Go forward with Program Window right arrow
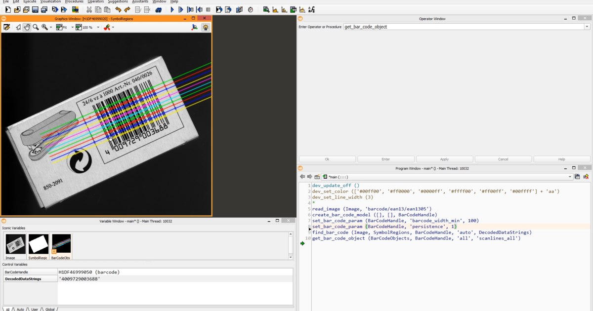Screen dimensions: 593x311 [x=310, y=177]
